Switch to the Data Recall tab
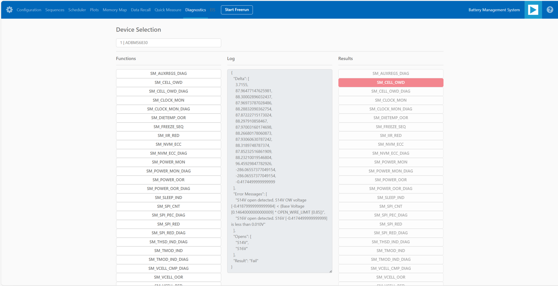Viewport: 558px width, 286px height. [x=140, y=10]
